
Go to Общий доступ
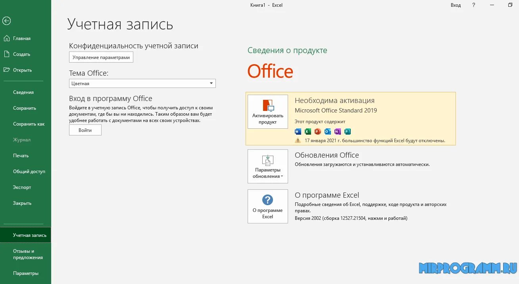pos(29,172)
